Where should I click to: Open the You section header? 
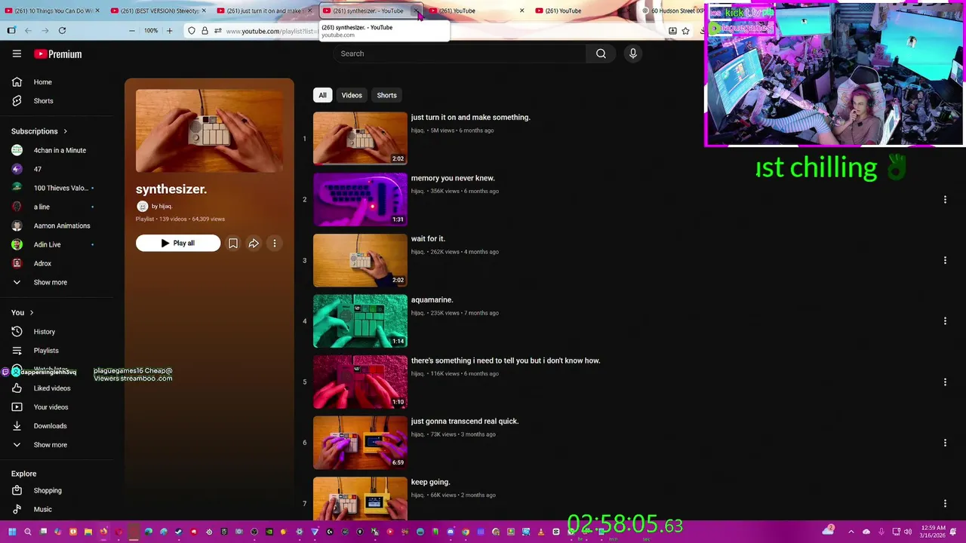pyautogui.click(x=23, y=312)
